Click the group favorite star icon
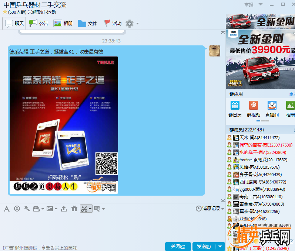Screen dimensions: 295x251 (x=5, y=12)
